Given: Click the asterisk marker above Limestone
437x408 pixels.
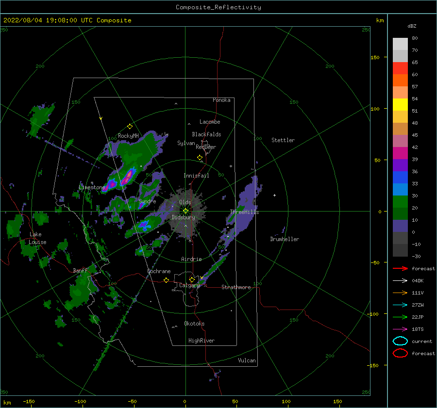Looking at the screenshot, I should pos(92,183).
